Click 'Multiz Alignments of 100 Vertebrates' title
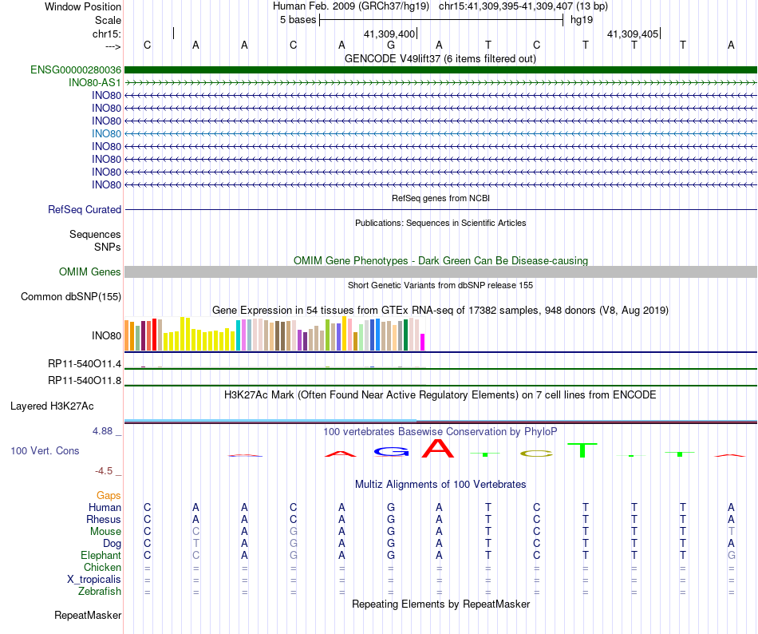 440,485
